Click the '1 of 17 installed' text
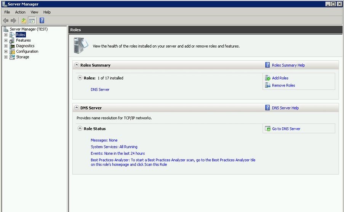Screen dimensions: 344x212 [110, 78]
